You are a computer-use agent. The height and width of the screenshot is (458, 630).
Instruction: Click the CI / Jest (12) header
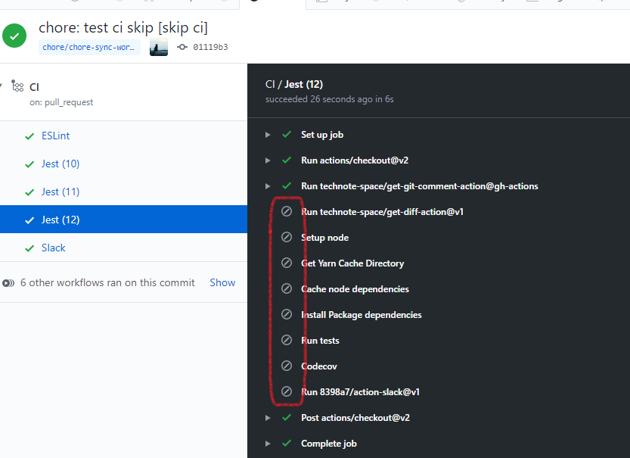294,85
